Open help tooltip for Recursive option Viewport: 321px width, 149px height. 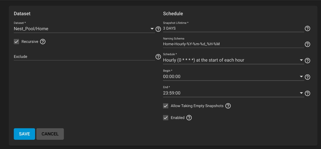43,42
